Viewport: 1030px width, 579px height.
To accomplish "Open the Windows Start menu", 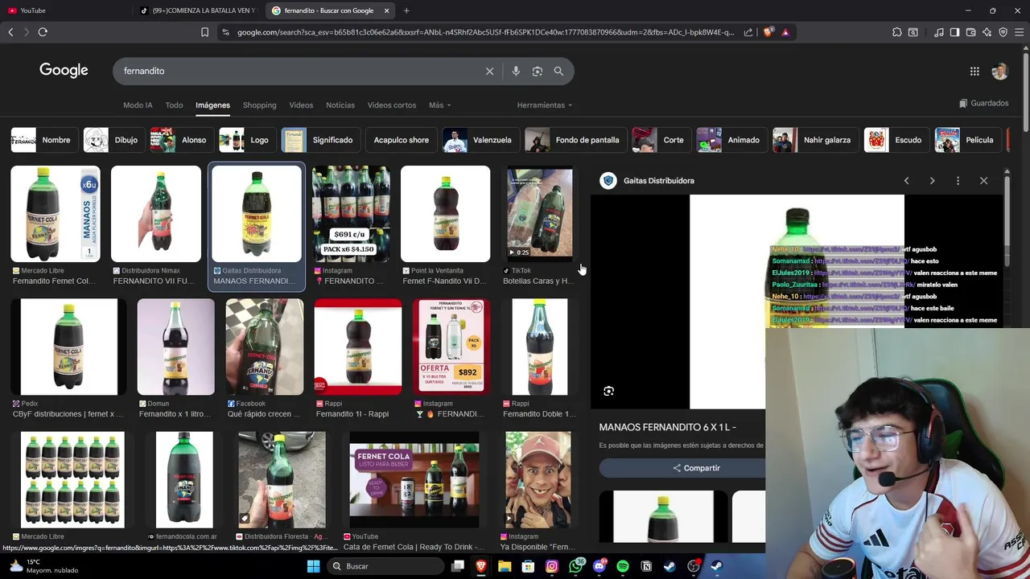I will 313,566.
